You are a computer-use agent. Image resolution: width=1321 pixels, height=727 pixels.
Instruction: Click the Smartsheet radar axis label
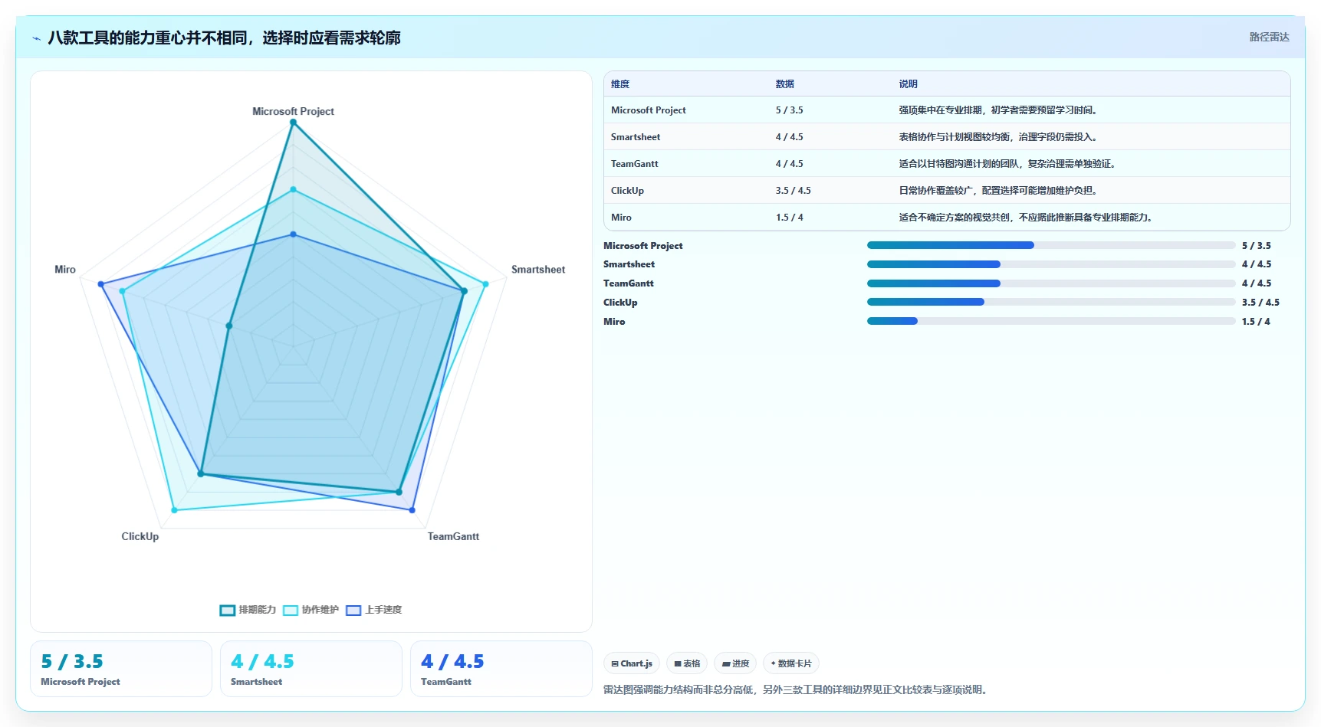click(x=538, y=270)
